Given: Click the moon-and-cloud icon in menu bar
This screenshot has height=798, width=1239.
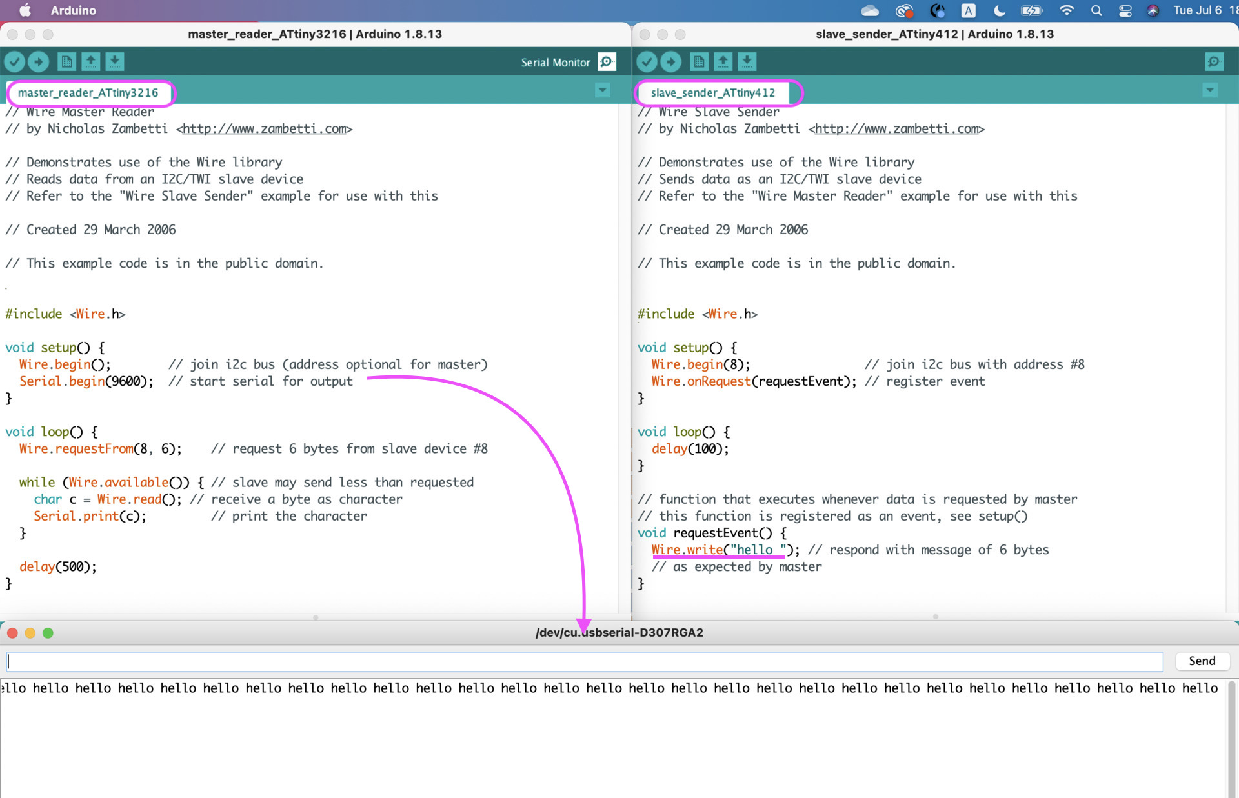Looking at the screenshot, I should click(x=937, y=10).
